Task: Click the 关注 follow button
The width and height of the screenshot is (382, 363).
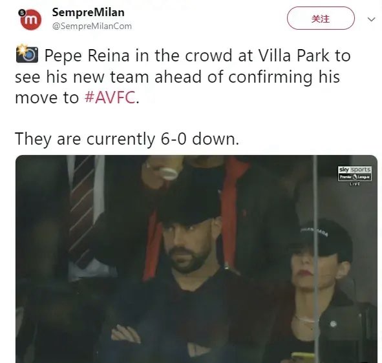Action: pos(321,18)
